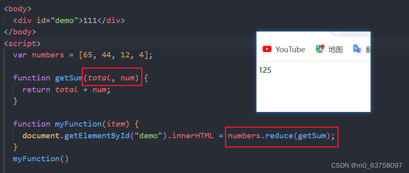Click the myFunction() call line

[x=41, y=158]
